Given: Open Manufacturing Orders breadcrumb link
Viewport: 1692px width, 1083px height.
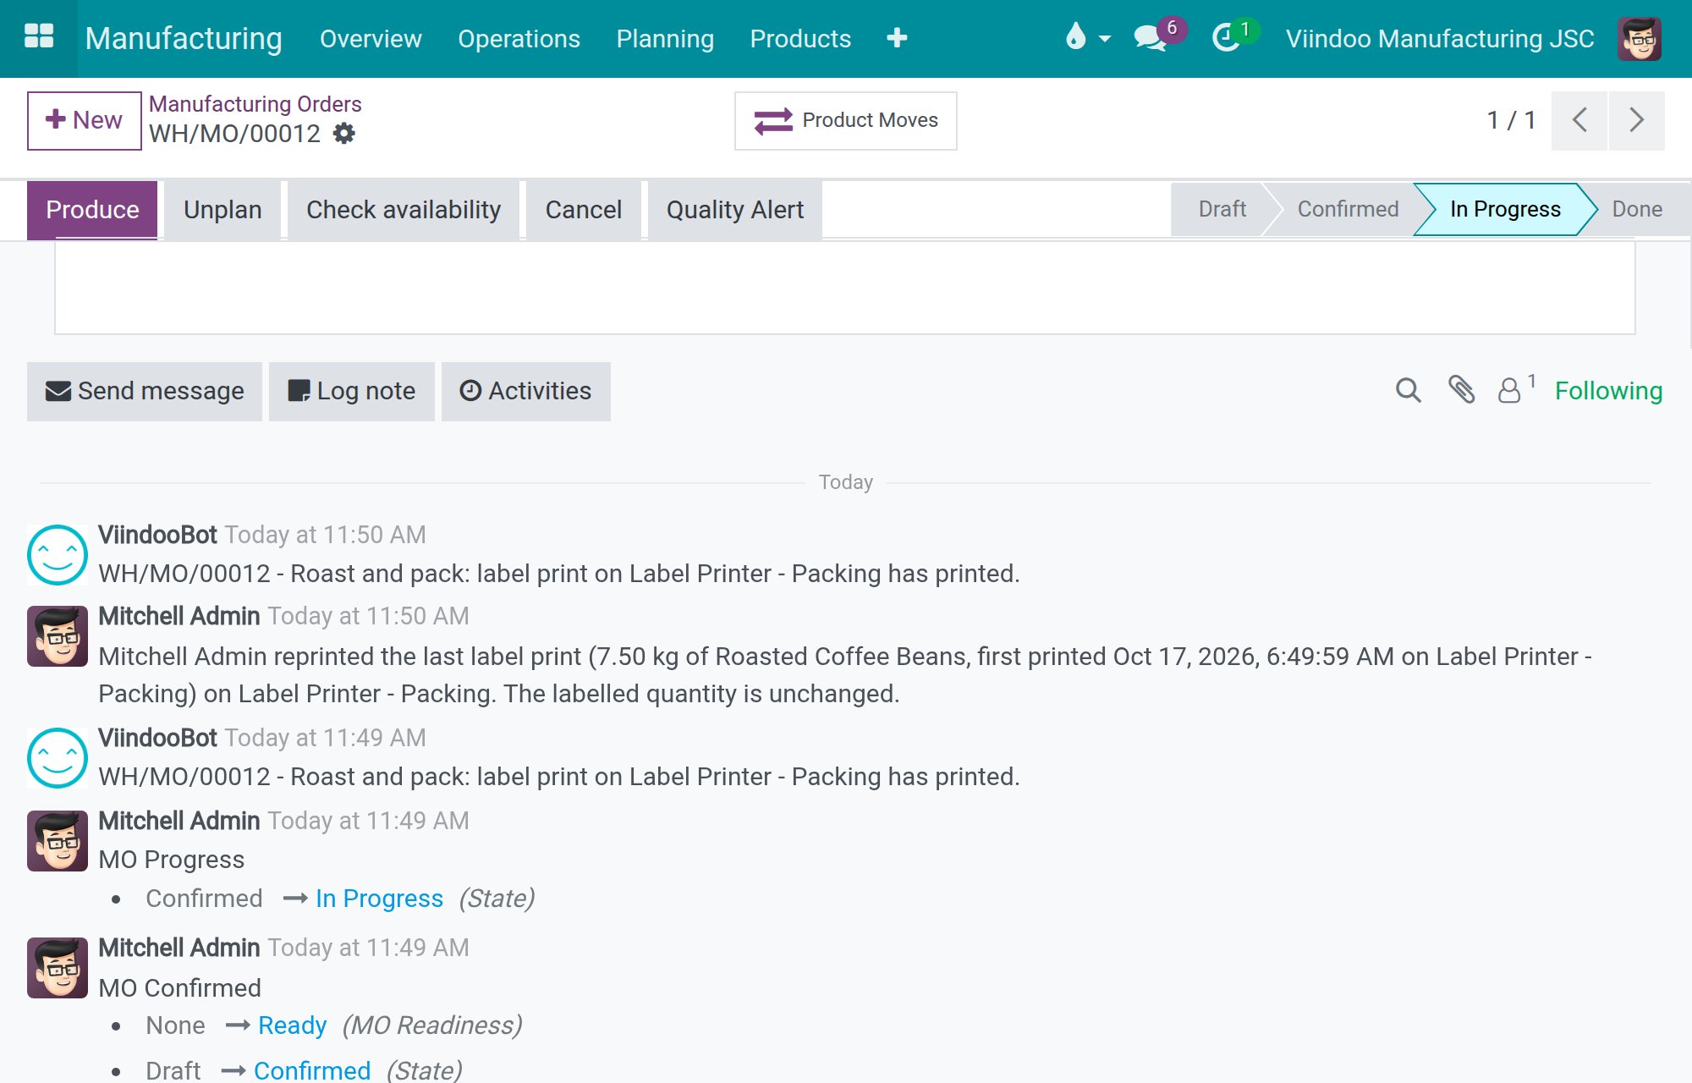Looking at the screenshot, I should [x=255, y=104].
